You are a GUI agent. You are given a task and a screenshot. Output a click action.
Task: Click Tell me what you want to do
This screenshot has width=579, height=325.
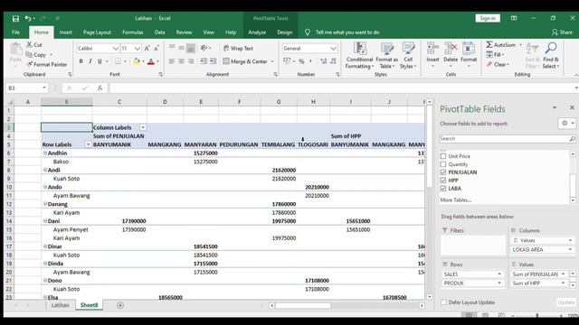347,32
